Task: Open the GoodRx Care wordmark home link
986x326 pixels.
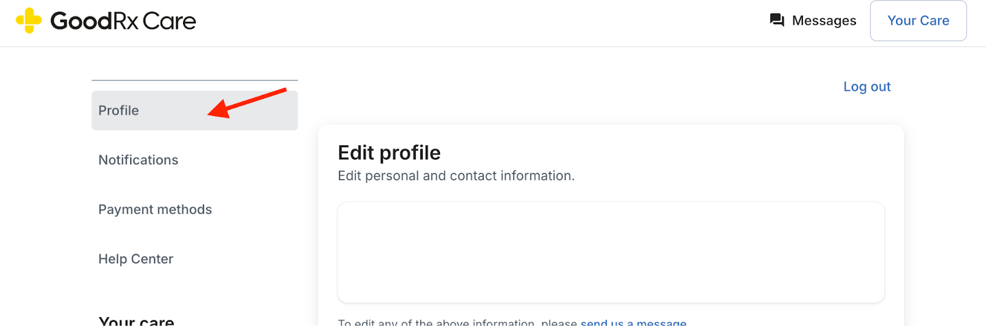Action: (x=123, y=21)
